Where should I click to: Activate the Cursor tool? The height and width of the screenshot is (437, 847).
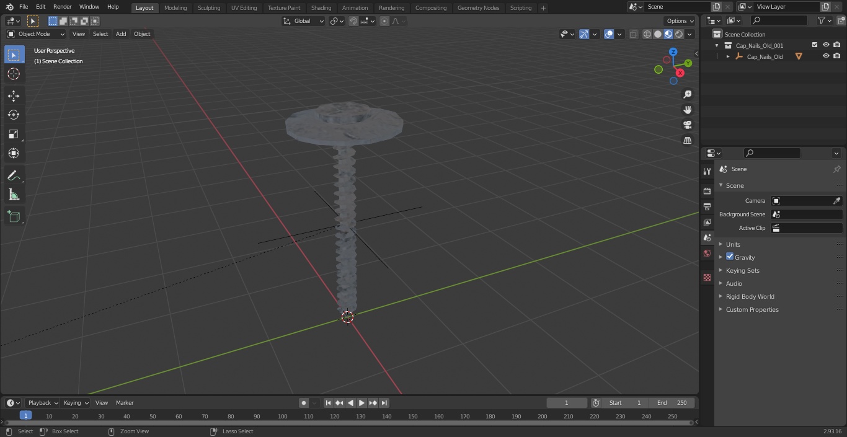point(14,74)
